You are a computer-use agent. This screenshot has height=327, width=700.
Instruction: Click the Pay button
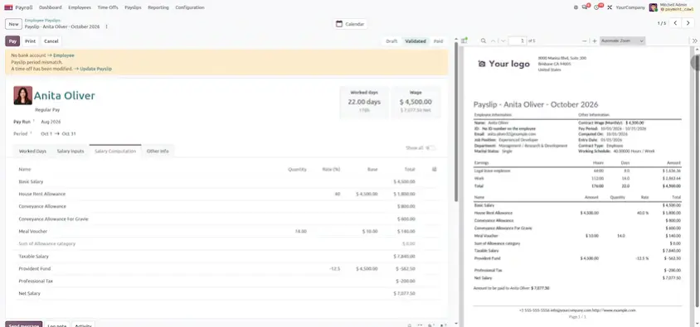[x=12, y=41]
